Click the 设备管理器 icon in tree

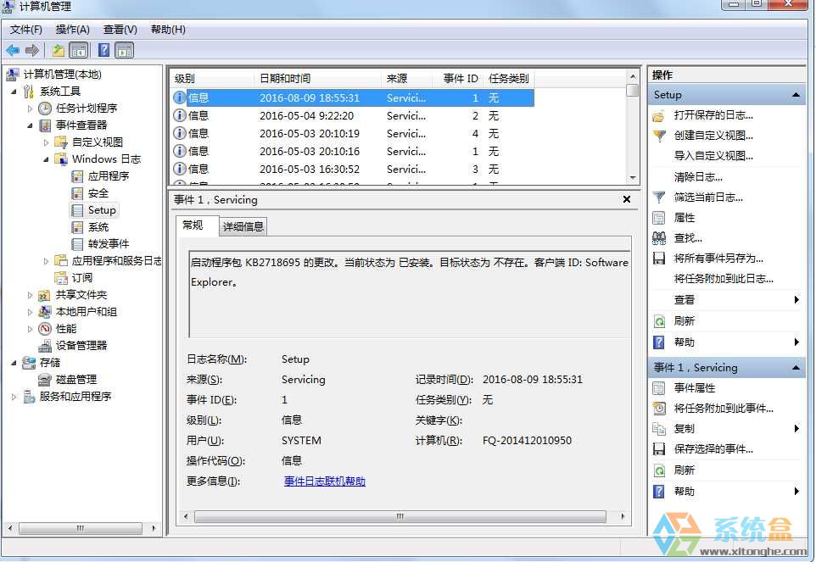coord(45,346)
